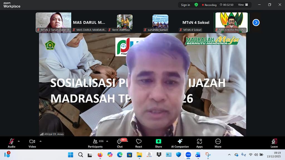Open the React emoji menu

tap(139, 142)
